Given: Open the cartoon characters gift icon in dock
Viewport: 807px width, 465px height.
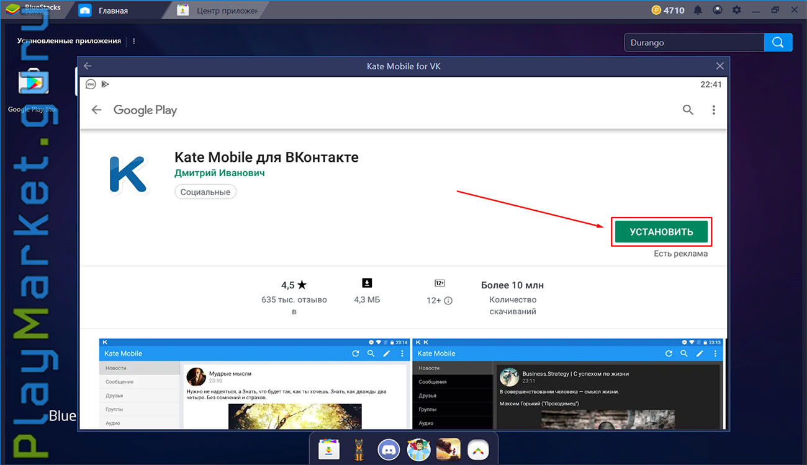Looking at the screenshot, I should pyautogui.click(x=418, y=448).
